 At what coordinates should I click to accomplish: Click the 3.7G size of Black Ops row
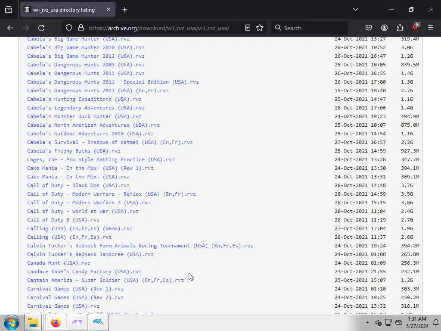[x=407, y=185]
